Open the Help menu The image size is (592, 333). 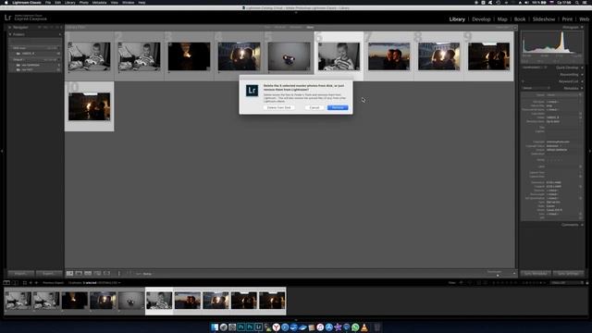142,2
